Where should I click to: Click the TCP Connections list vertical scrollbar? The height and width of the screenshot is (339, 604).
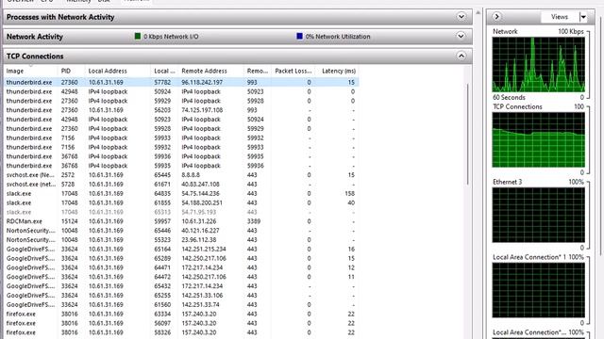point(468,135)
